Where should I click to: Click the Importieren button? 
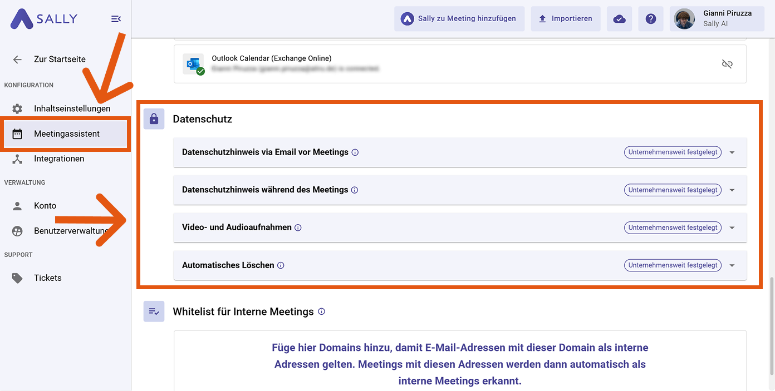coord(565,19)
